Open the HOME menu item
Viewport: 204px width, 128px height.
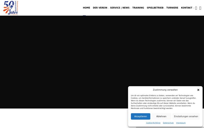tap(86, 8)
